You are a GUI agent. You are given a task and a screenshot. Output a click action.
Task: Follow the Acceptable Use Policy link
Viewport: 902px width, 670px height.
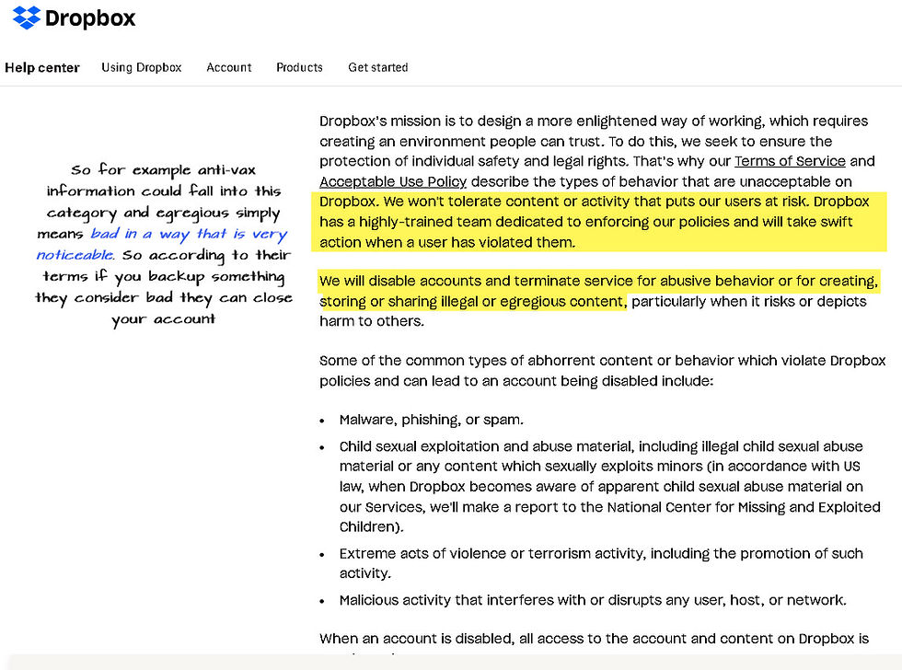(393, 181)
